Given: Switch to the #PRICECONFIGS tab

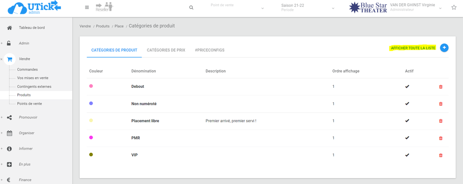Looking at the screenshot, I should coord(210,50).
